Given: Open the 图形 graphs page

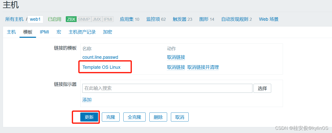Looking at the screenshot, I should 207,19.
